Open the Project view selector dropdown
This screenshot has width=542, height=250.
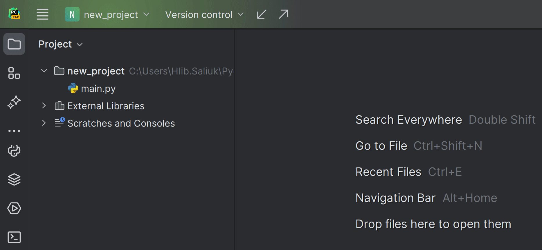click(61, 44)
